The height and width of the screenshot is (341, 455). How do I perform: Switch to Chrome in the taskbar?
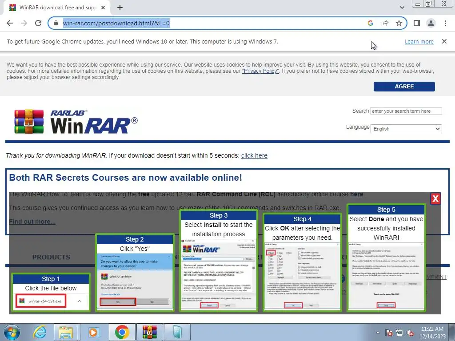[x=122, y=332]
